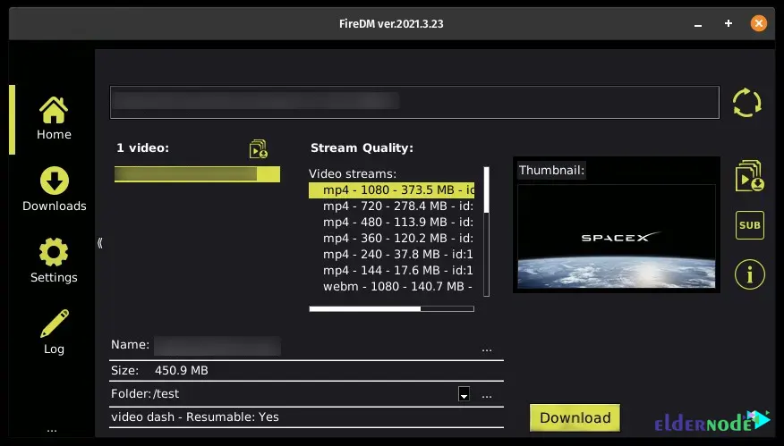Image resolution: width=784 pixels, height=446 pixels.
Task: Click the small playlist icon near 1 video
Action: (x=259, y=148)
